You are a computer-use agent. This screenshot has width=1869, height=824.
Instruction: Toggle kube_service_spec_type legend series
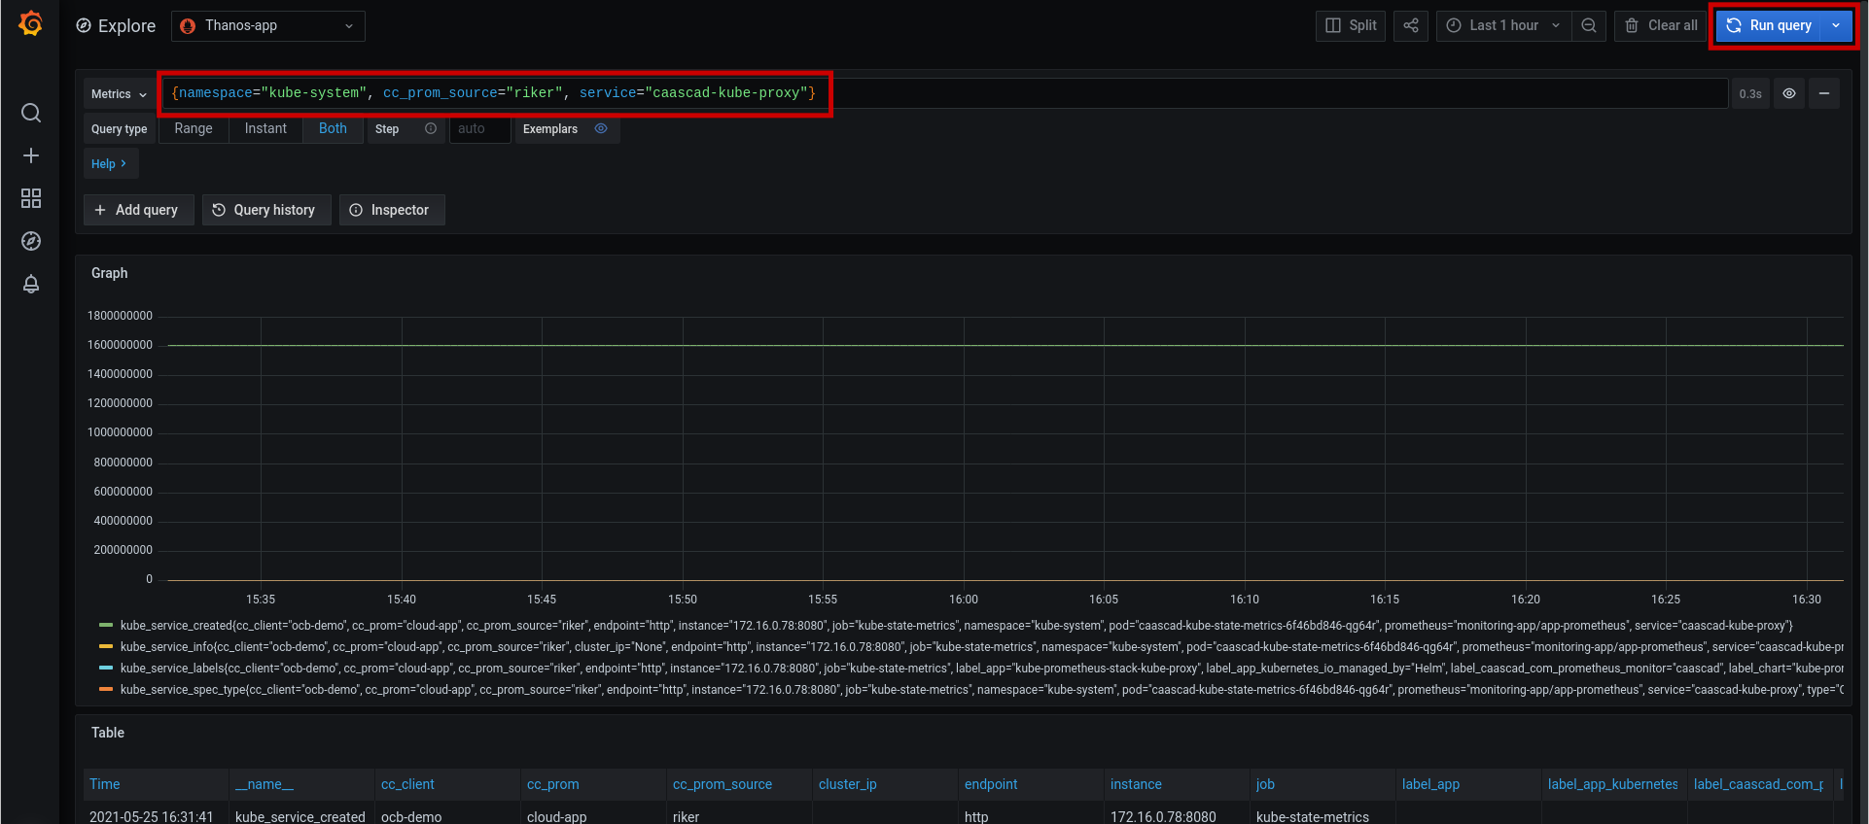coord(981,690)
